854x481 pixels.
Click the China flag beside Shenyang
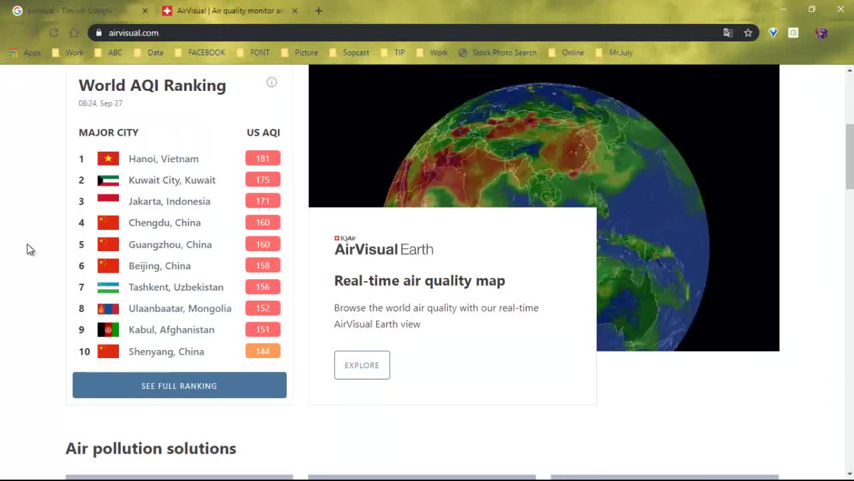pyautogui.click(x=108, y=351)
